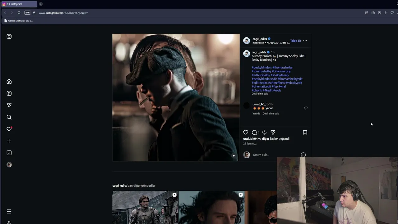This screenshot has height=224, width=398.
Task: Open hashtag #arthurshelby
Action: tap(261, 75)
